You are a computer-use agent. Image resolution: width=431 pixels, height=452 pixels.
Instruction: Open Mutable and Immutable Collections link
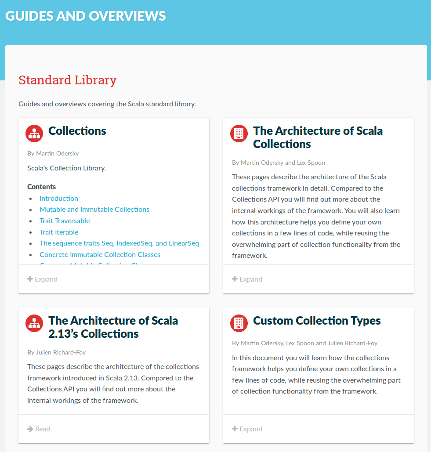(x=94, y=209)
